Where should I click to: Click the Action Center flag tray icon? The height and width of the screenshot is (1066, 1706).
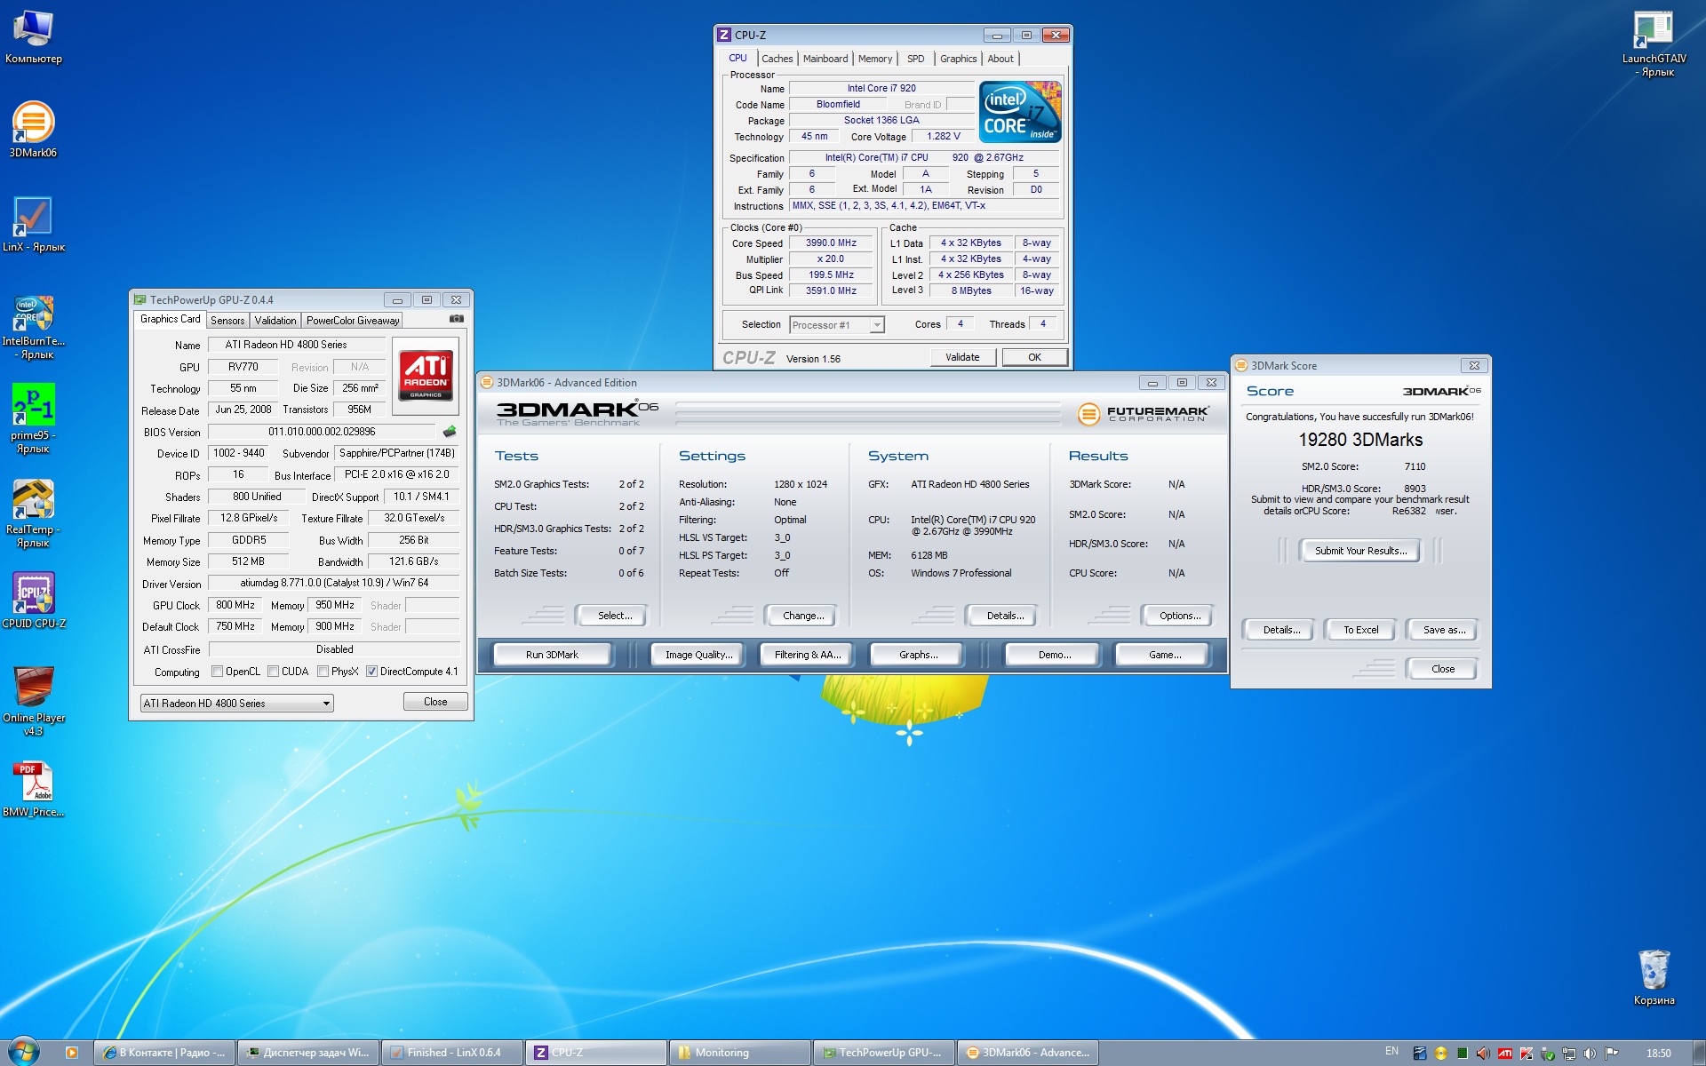tap(1612, 1054)
